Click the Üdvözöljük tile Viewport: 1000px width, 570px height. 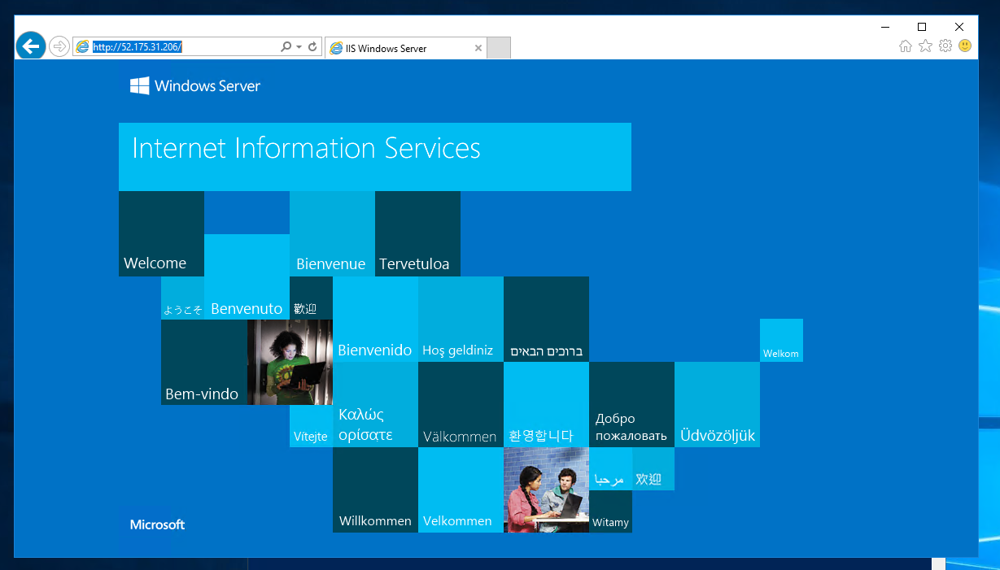pyautogui.click(x=717, y=404)
